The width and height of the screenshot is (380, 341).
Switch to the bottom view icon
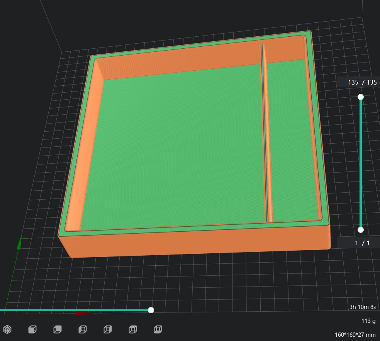point(57,329)
